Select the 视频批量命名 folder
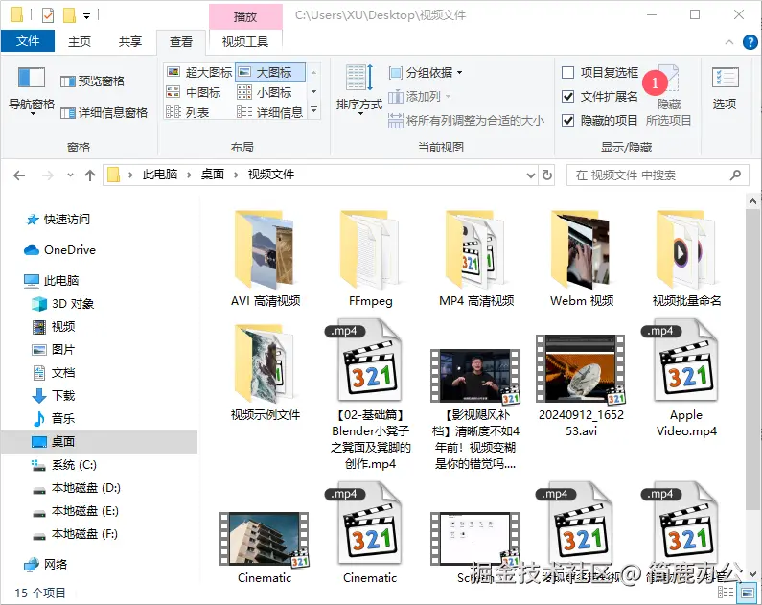Screen dimensions: 762x605 click(x=686, y=259)
